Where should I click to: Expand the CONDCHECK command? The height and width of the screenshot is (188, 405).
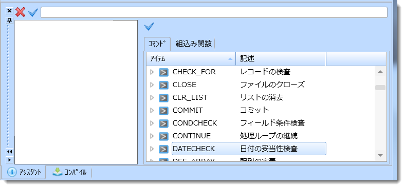click(152, 123)
